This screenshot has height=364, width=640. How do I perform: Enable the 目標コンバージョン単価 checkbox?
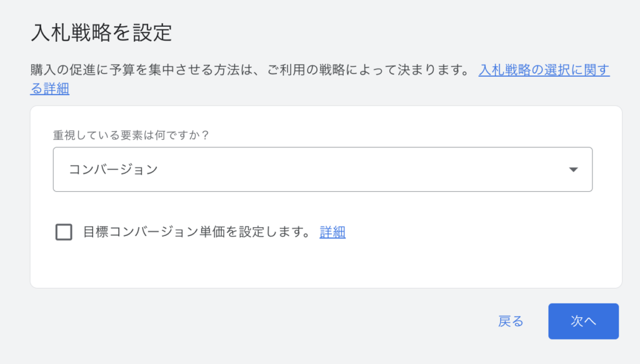point(64,232)
